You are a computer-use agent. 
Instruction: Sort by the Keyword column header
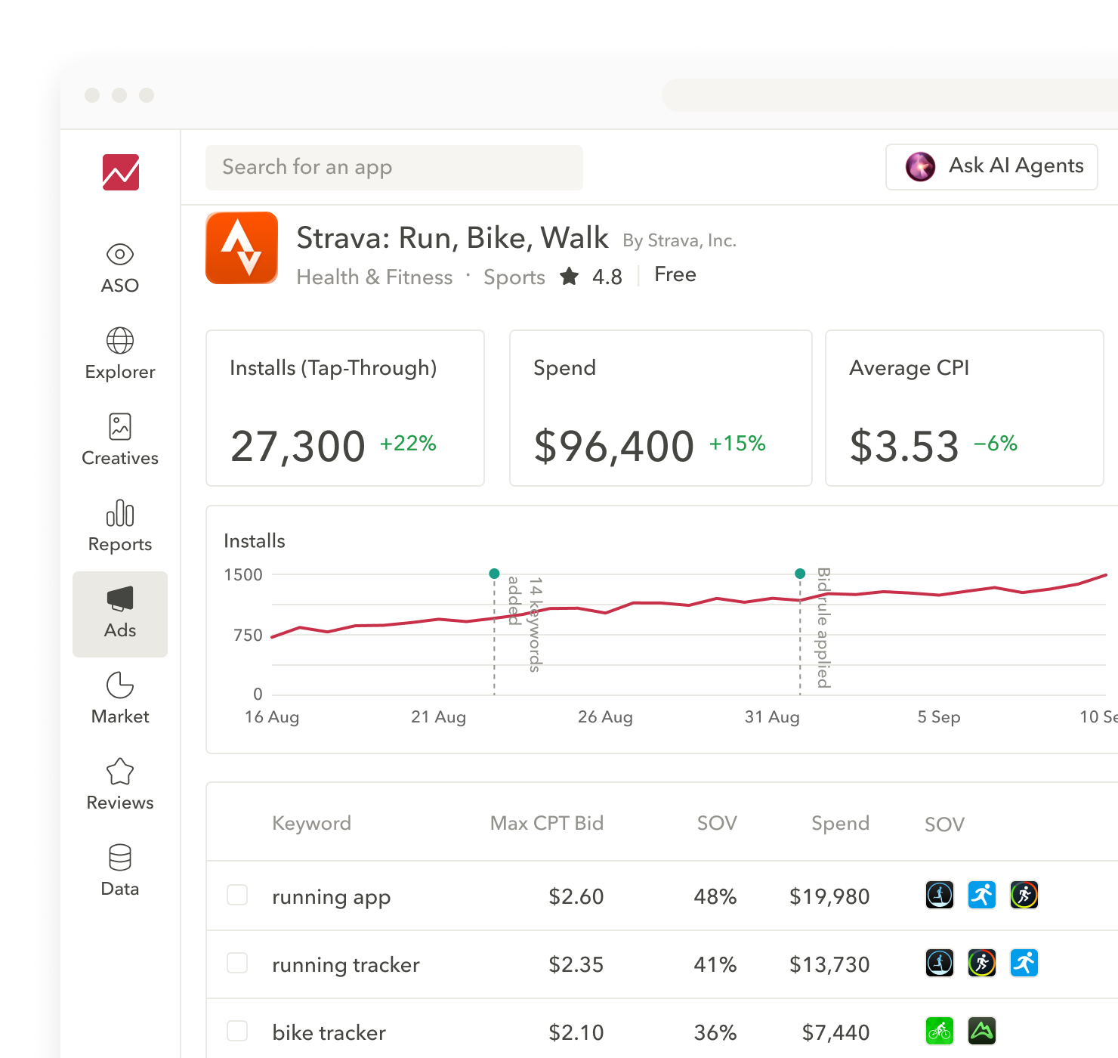pos(311,823)
